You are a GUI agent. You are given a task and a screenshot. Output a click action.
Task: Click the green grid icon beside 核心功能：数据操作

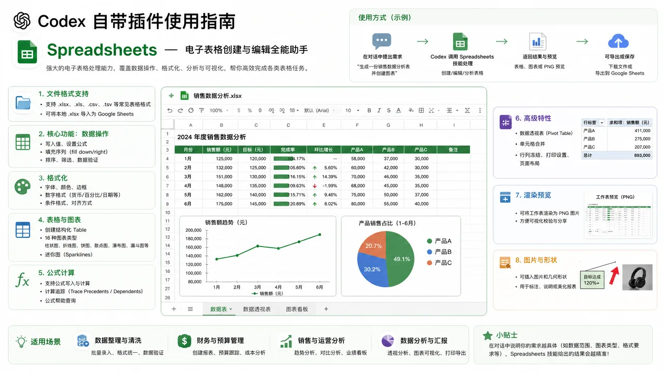(x=23, y=142)
